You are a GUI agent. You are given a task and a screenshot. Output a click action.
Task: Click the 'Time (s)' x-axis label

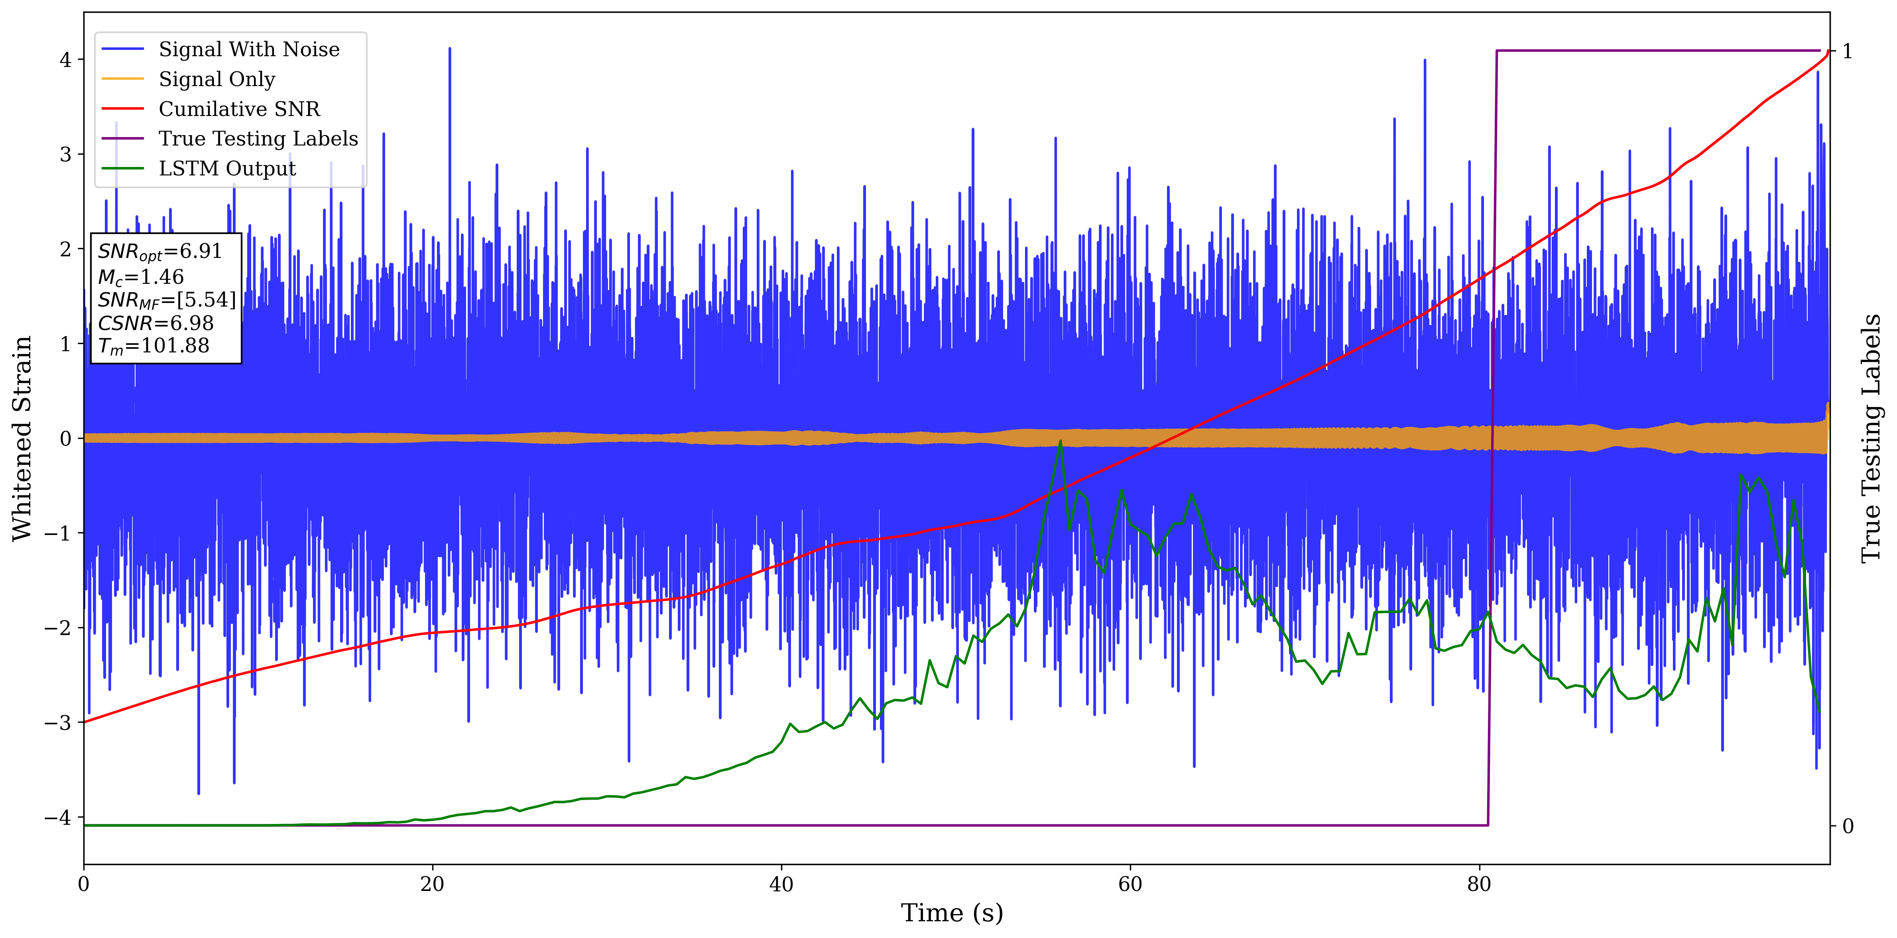tap(951, 913)
